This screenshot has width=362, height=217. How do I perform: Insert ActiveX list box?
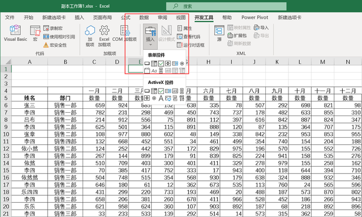(168, 91)
